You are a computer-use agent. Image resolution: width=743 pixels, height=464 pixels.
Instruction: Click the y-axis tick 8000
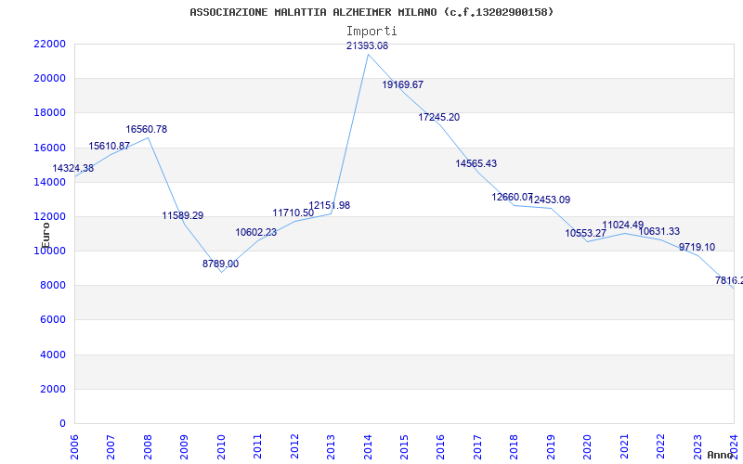tap(52, 286)
